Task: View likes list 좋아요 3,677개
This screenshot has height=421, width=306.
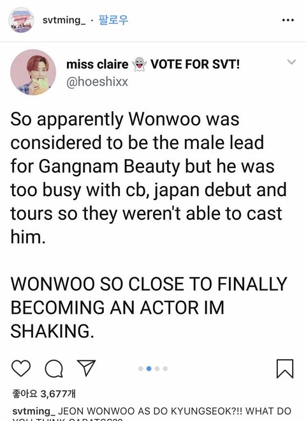Action: pos(44,394)
